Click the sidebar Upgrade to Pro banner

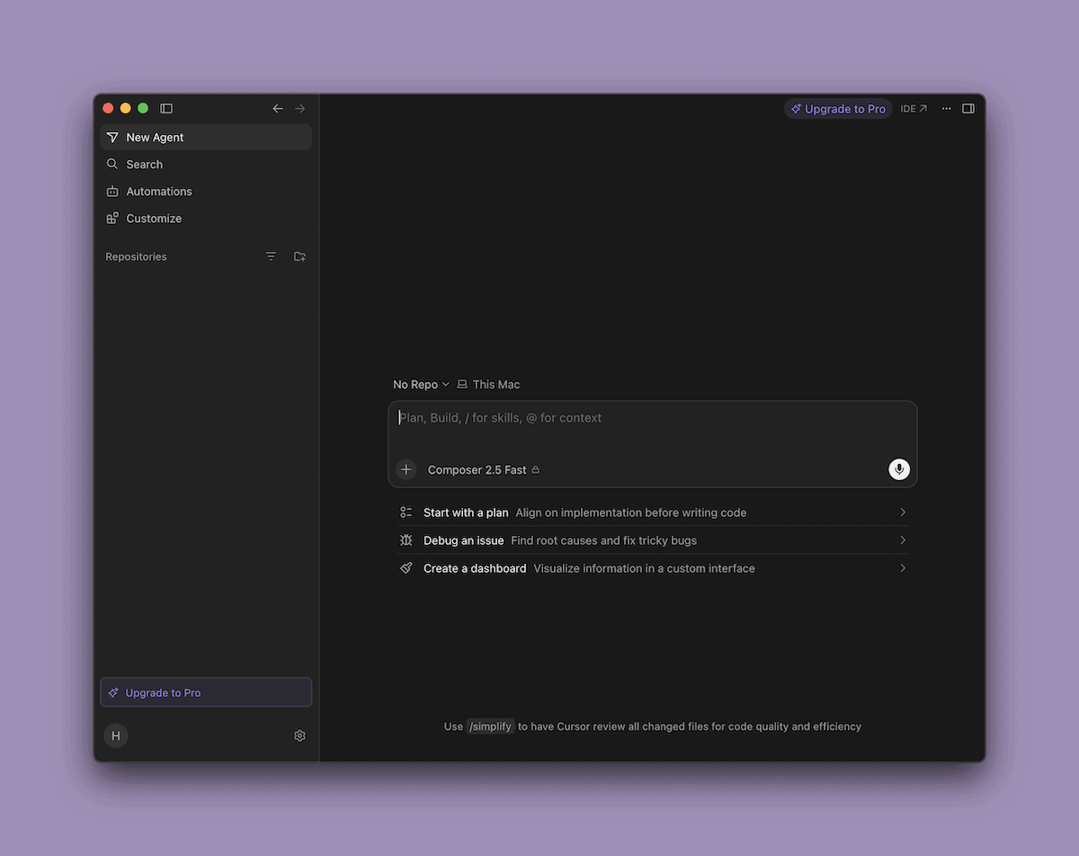click(206, 692)
